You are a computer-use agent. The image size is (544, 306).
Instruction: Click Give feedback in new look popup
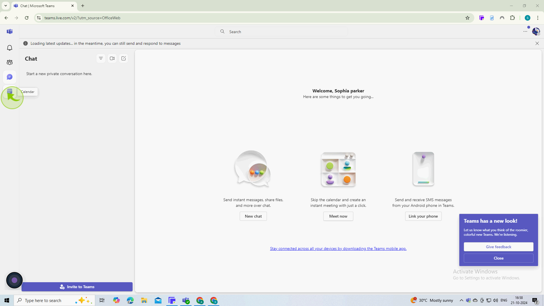click(x=499, y=247)
